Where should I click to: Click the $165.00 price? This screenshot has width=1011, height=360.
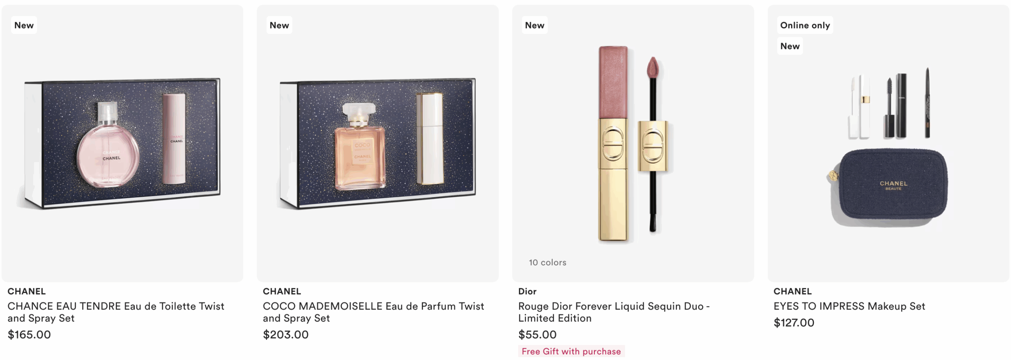(29, 335)
